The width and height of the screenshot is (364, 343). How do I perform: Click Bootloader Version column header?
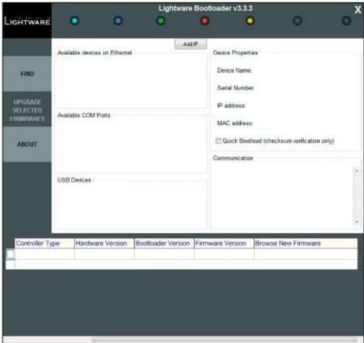[164, 243]
